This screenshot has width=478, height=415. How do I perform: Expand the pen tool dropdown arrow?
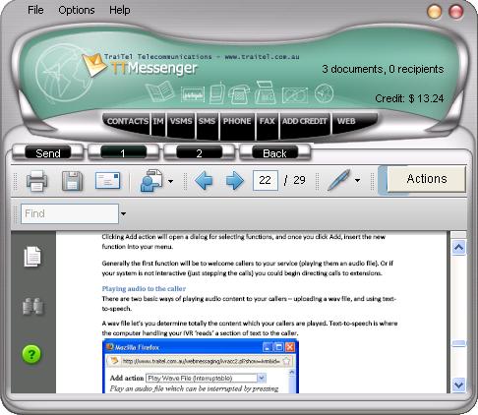point(357,180)
